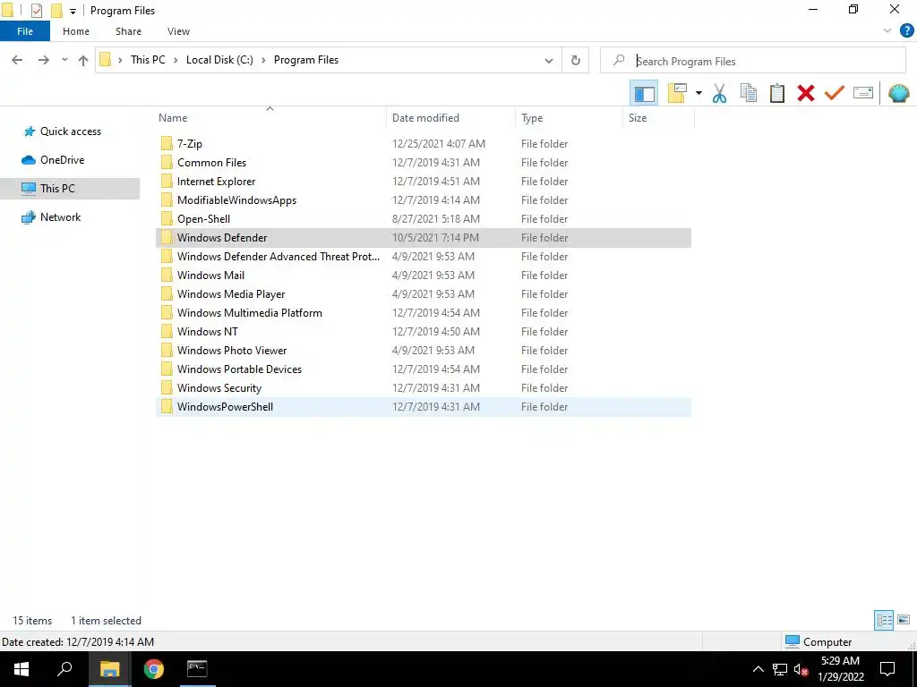Open the muted volume tray icon
Viewport: 917px width, 687px height.
point(801,669)
